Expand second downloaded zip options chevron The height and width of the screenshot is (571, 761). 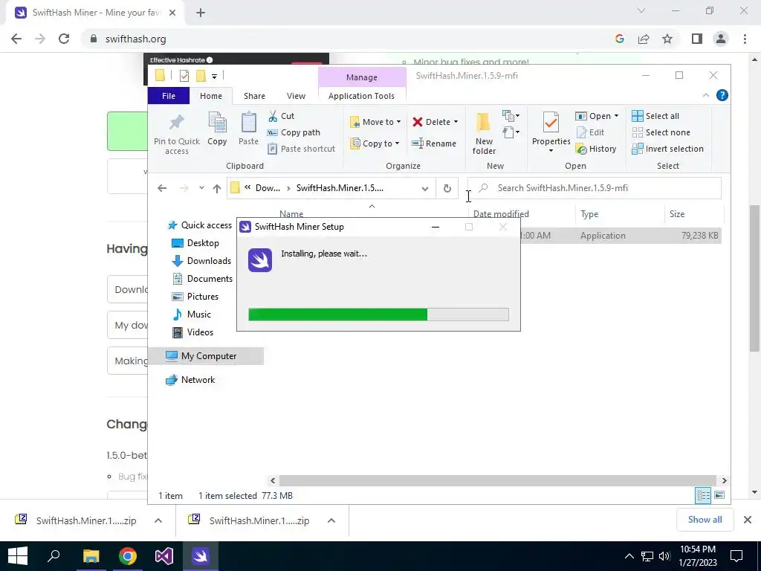pyautogui.click(x=331, y=520)
